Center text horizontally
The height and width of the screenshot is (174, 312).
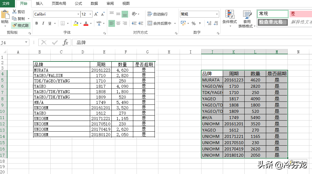(118, 23)
